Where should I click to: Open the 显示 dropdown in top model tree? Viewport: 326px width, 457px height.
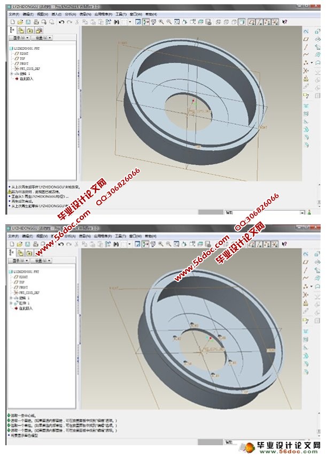[x=19, y=38]
